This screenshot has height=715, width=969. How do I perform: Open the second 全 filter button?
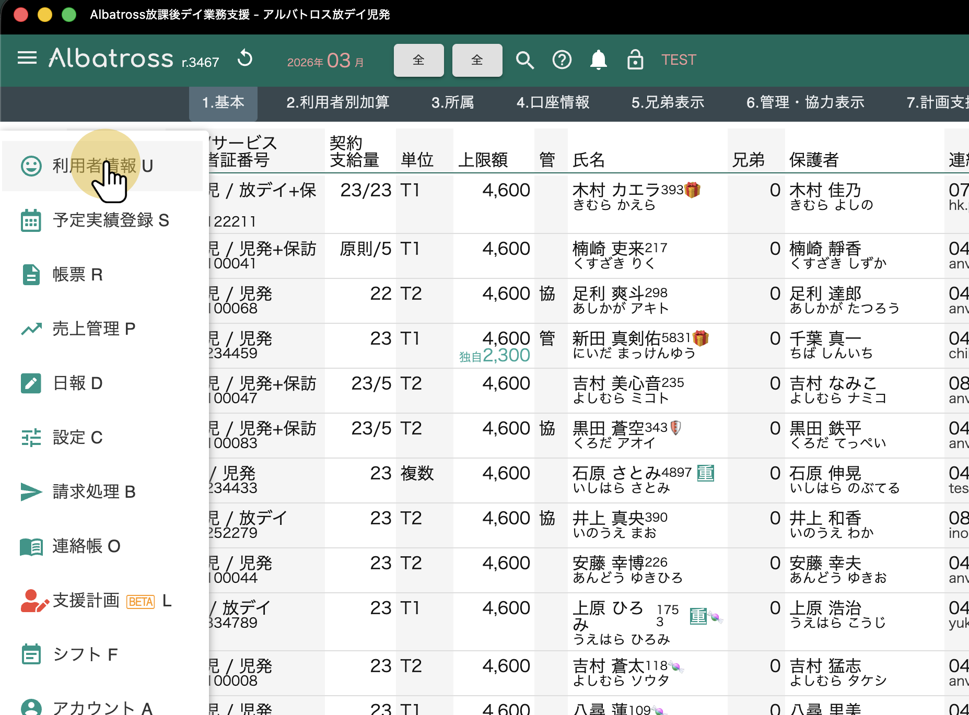pos(477,61)
